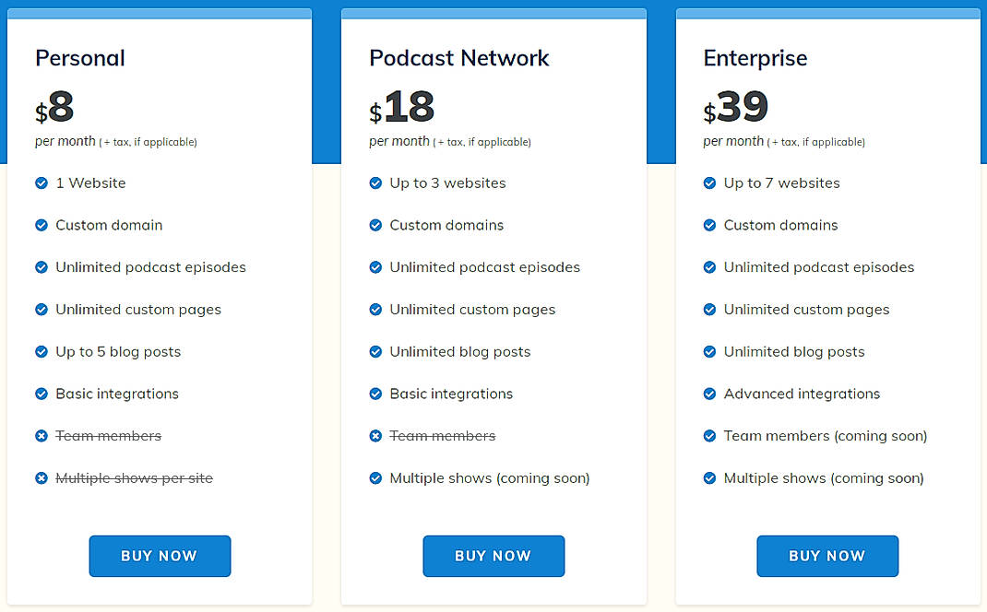
Task: Click the '$18' price in Podcast Network
Action: (x=402, y=106)
